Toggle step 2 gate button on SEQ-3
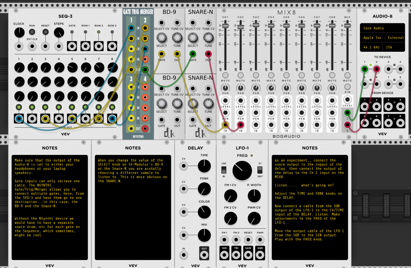The height and width of the screenshot is (268, 411). pos(32,107)
